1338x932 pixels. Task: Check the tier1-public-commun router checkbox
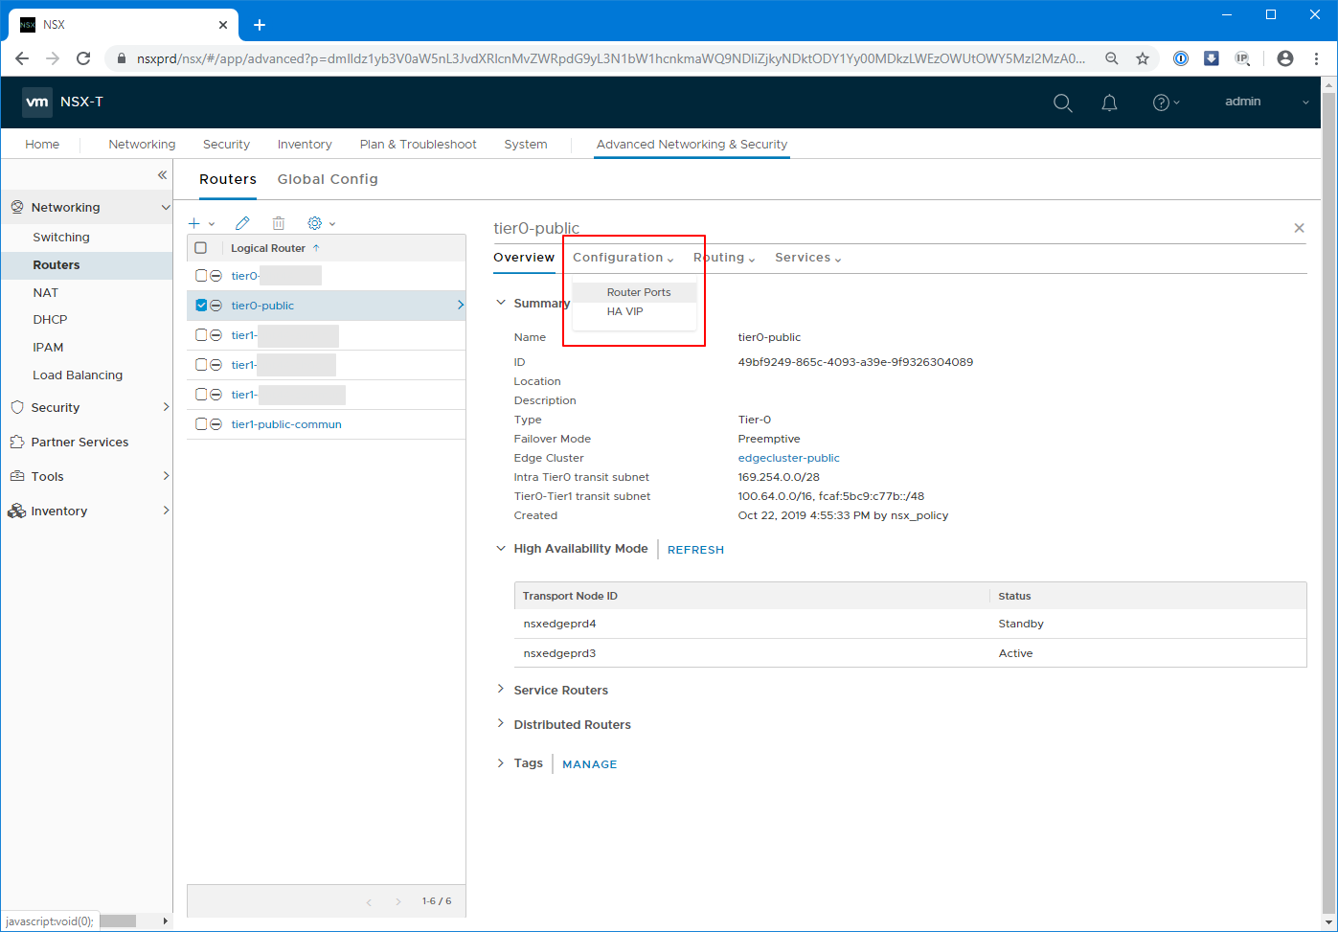(201, 424)
